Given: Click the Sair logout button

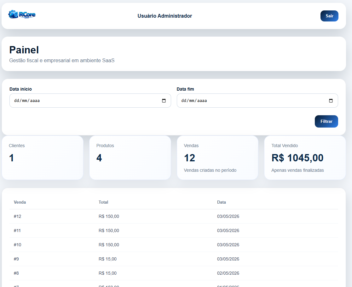Looking at the screenshot, I should (x=329, y=16).
